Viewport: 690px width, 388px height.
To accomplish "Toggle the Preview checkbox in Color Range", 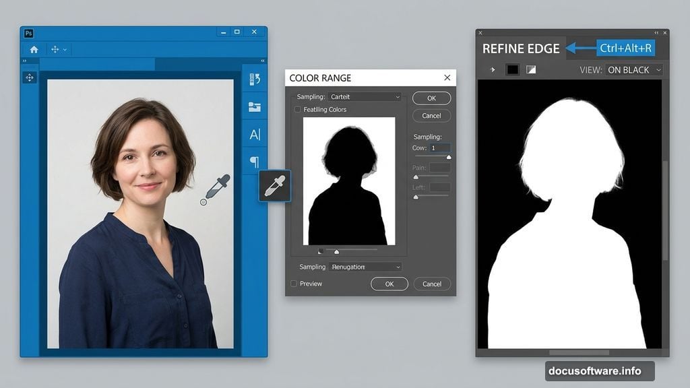I will (x=294, y=284).
